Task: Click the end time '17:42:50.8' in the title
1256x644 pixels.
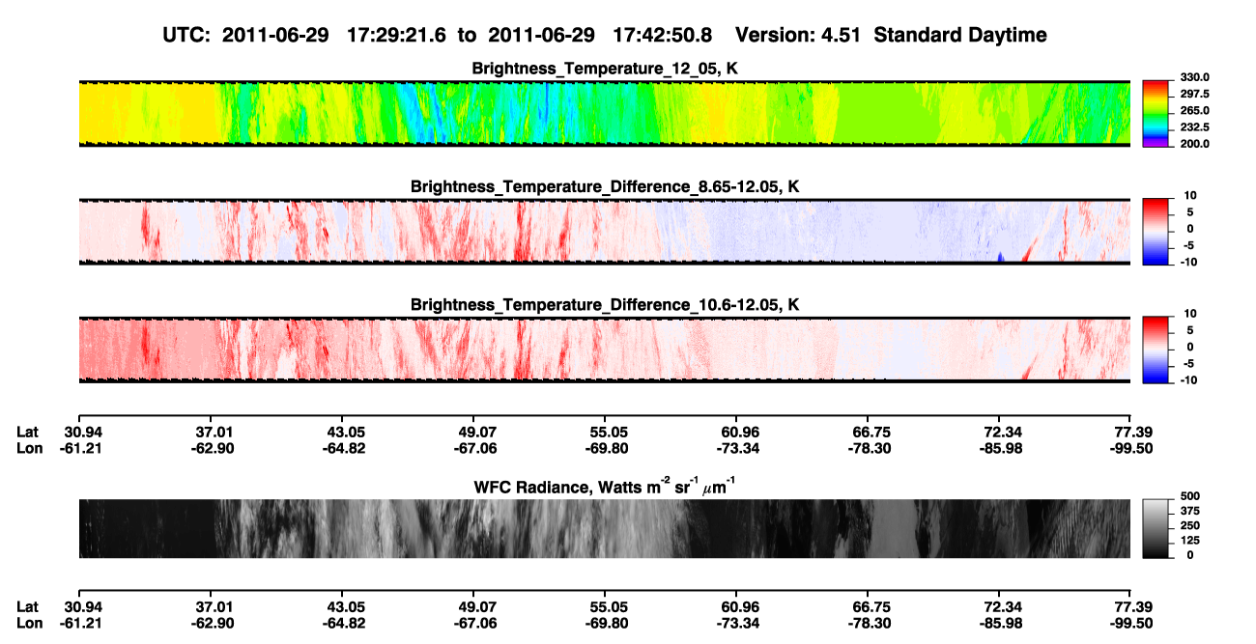Action: click(663, 35)
